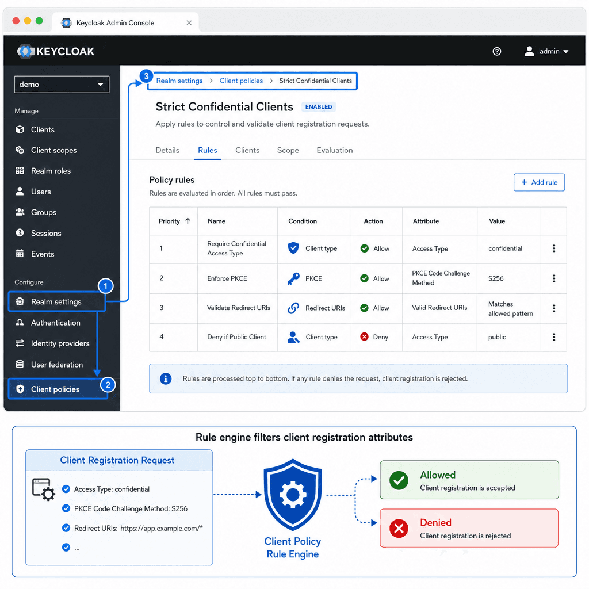Click the Realm roles sidebar icon
The height and width of the screenshot is (589, 589).
[20, 170]
